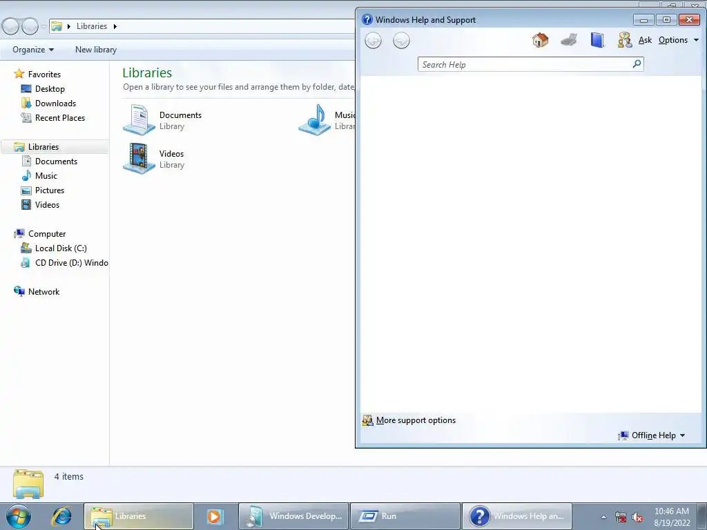Click the folder icon in address bar
This screenshot has height=530, width=707.
57,26
